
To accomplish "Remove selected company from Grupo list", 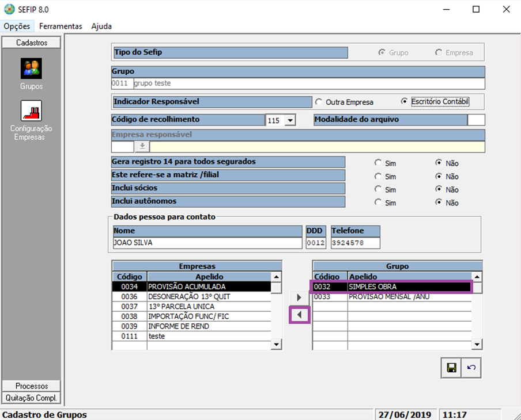I will coord(299,315).
